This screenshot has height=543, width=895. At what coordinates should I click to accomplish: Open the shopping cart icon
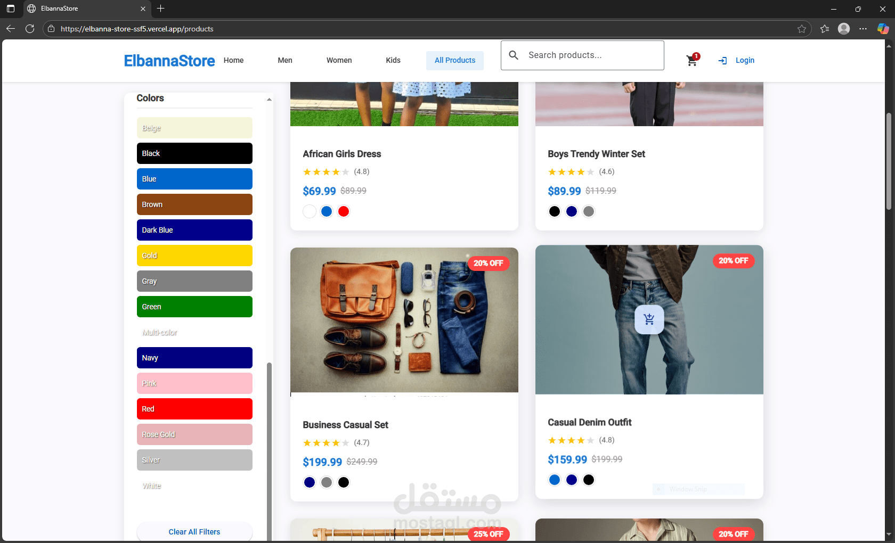click(692, 60)
